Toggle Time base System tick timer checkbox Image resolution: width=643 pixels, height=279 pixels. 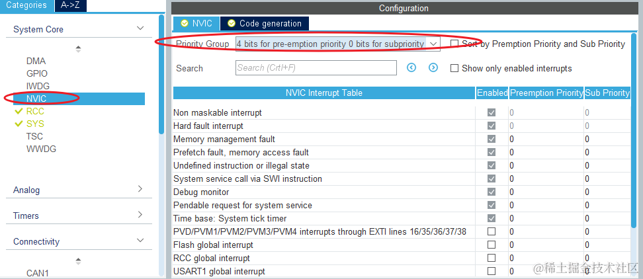492,218
